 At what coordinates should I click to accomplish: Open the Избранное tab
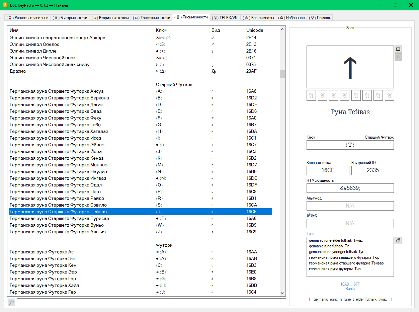[292, 18]
